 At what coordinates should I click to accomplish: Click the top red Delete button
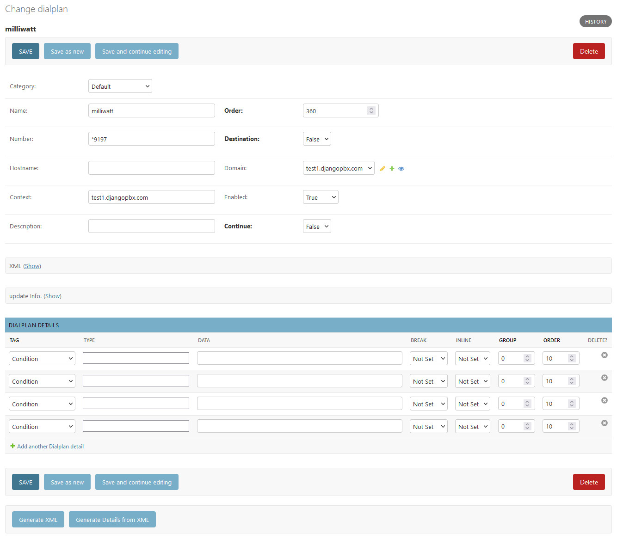click(588, 51)
